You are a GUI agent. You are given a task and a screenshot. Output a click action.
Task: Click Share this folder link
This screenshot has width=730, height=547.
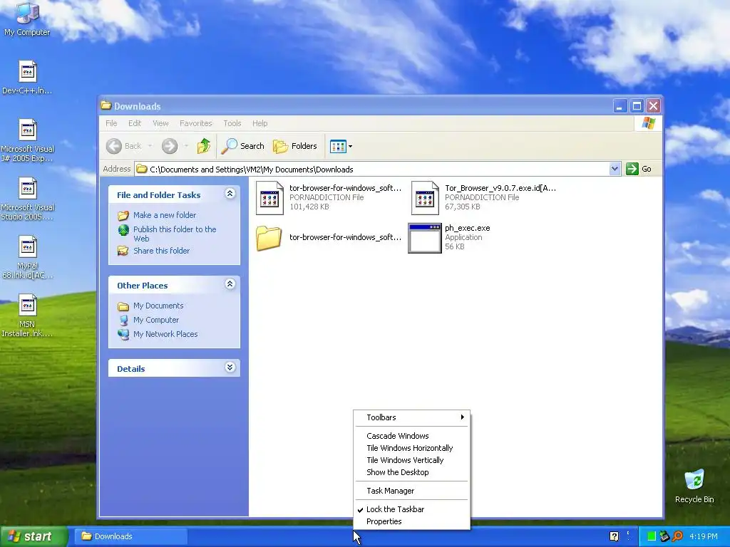(x=162, y=251)
